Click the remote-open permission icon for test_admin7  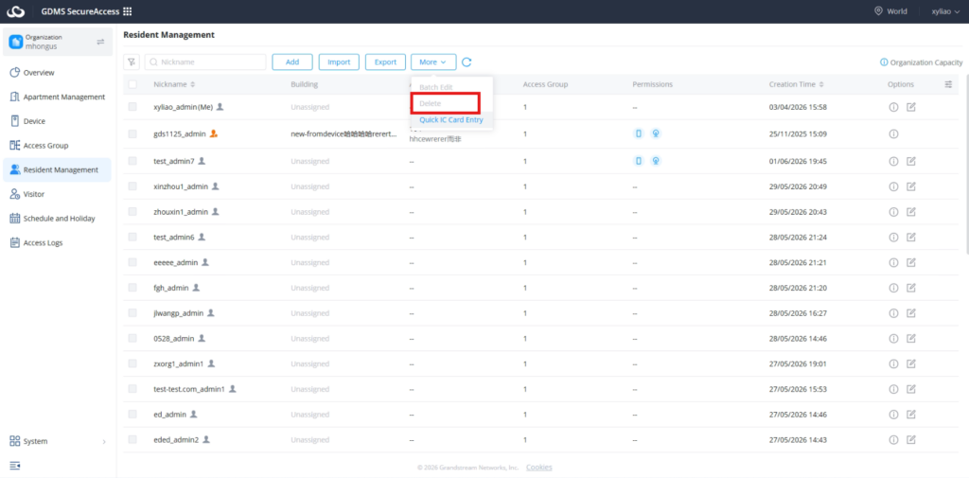656,161
